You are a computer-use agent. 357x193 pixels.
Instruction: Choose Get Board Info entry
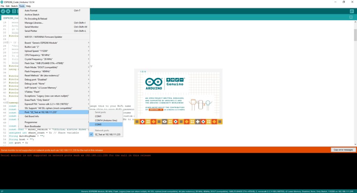[x=54, y=116]
